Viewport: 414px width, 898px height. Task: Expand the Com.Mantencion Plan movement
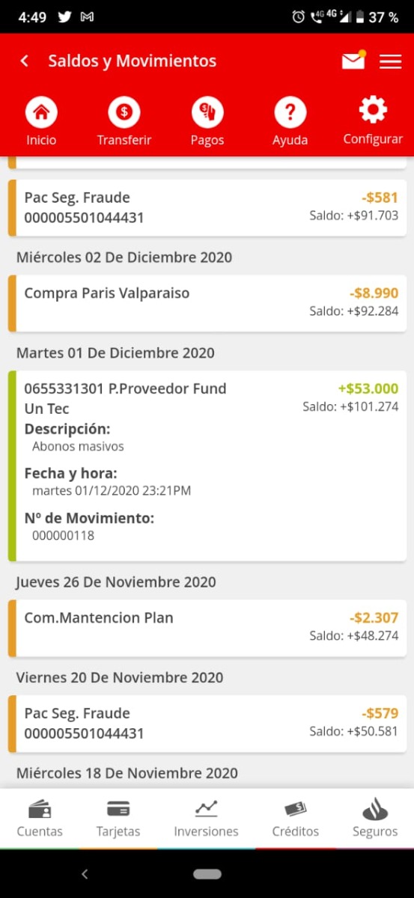point(207,628)
